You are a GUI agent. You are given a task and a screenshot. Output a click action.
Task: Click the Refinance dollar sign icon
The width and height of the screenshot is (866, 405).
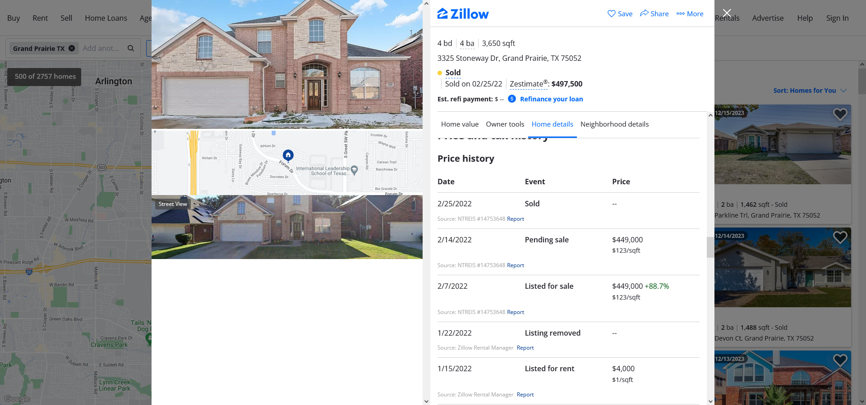(x=512, y=99)
